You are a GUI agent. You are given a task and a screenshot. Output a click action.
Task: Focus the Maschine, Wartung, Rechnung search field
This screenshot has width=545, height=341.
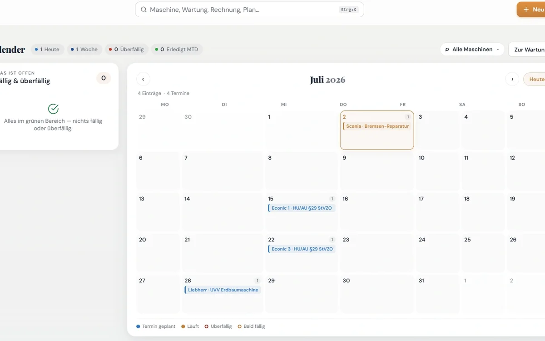(x=249, y=10)
